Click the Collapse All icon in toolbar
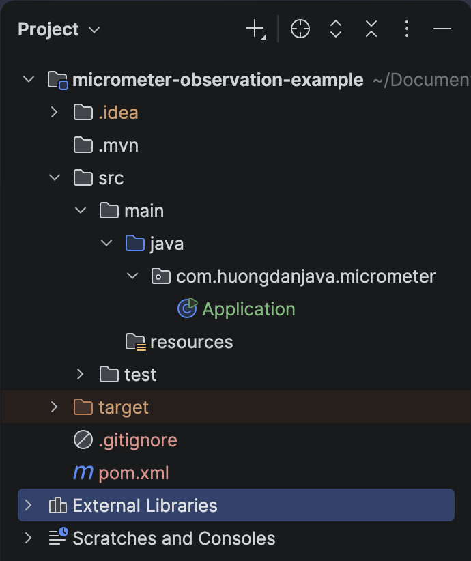This screenshot has width=471, height=561. coord(371,29)
